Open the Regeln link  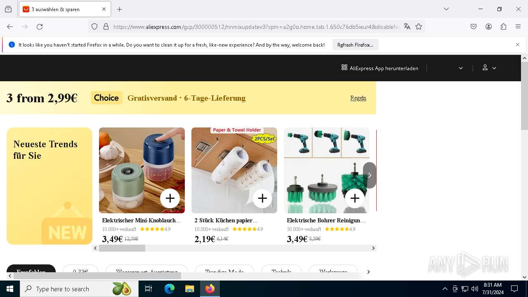point(358,98)
